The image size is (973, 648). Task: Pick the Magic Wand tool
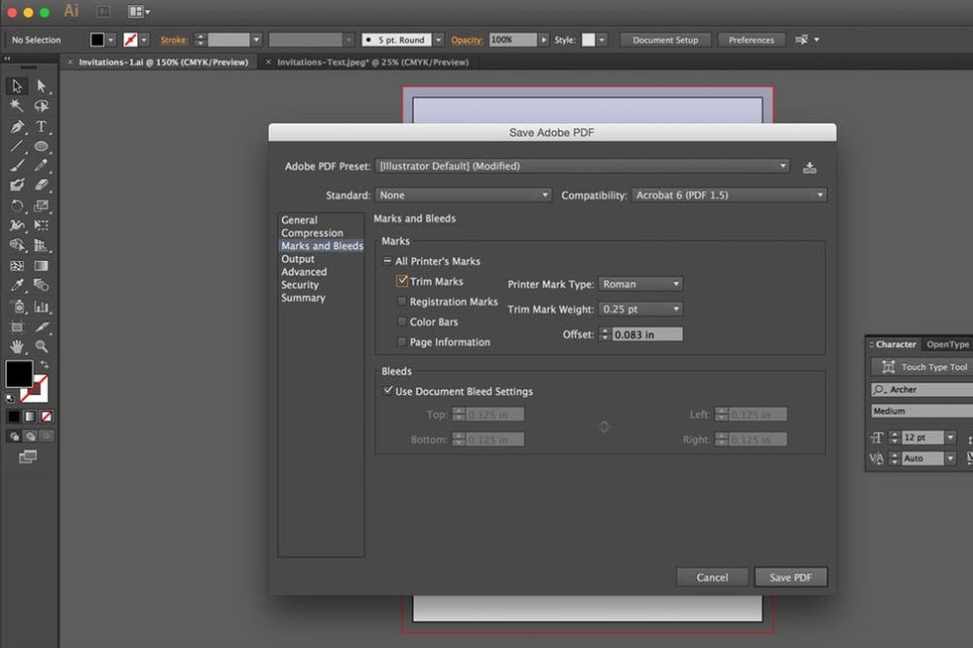[17, 106]
